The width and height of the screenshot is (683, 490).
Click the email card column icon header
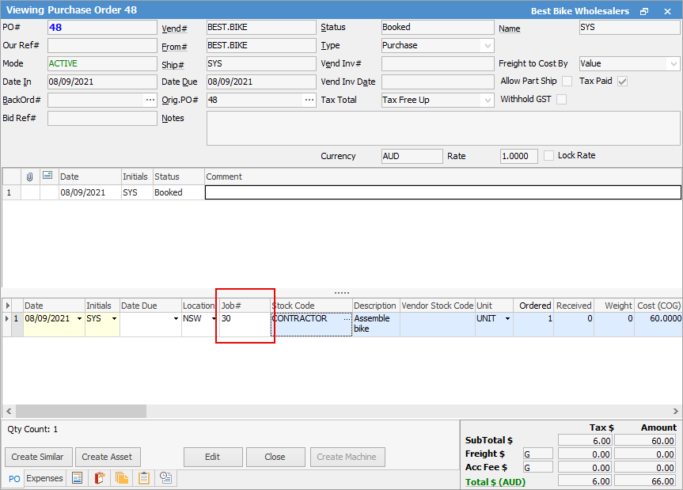tap(47, 176)
